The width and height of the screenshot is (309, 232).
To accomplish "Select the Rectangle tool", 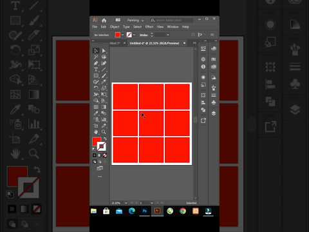I will point(96,75).
